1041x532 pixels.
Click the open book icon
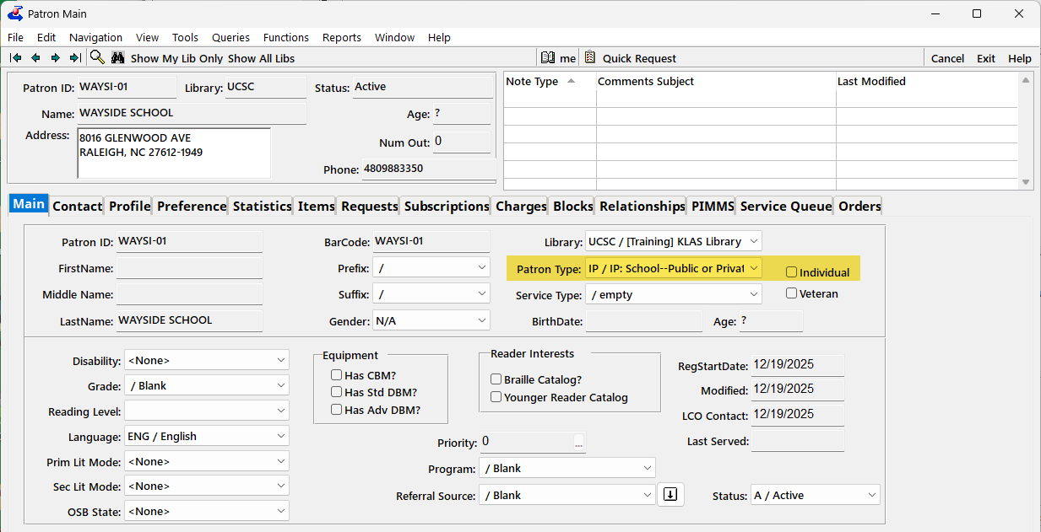548,58
